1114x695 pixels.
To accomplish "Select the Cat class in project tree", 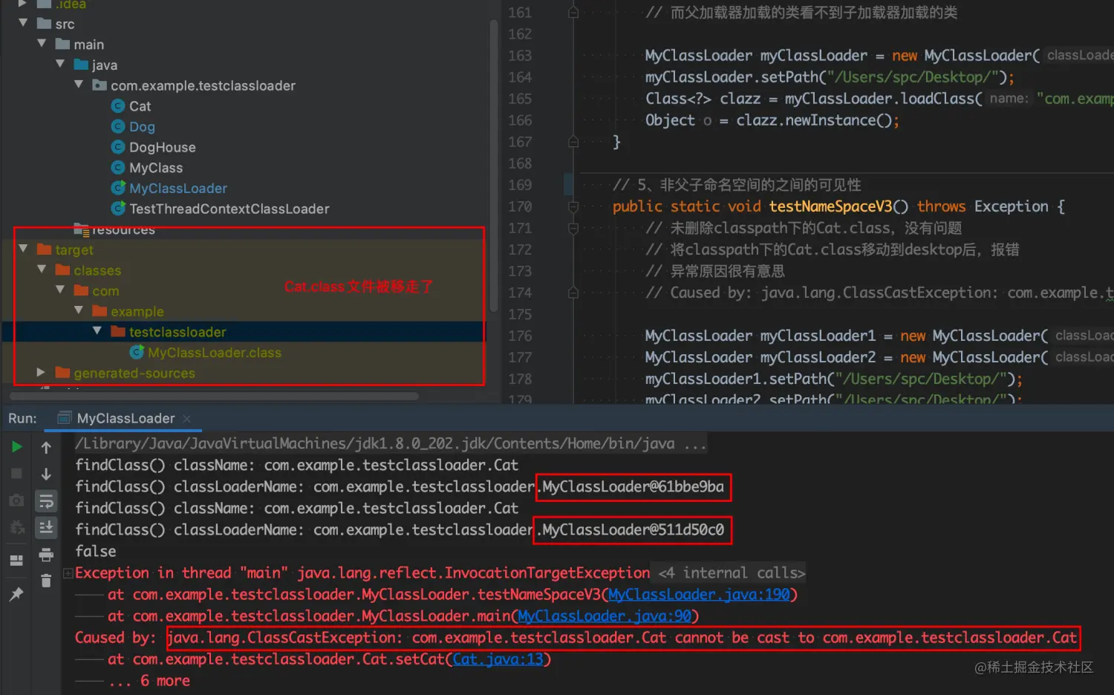I will coord(140,106).
